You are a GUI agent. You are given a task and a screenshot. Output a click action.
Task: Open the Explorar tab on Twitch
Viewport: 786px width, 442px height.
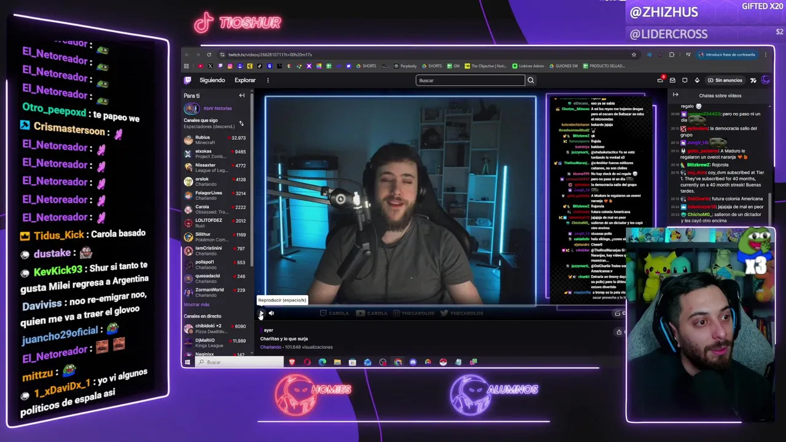(244, 80)
